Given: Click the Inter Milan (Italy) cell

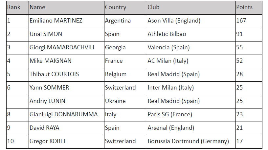Looking at the screenshot, I should pos(171,88).
